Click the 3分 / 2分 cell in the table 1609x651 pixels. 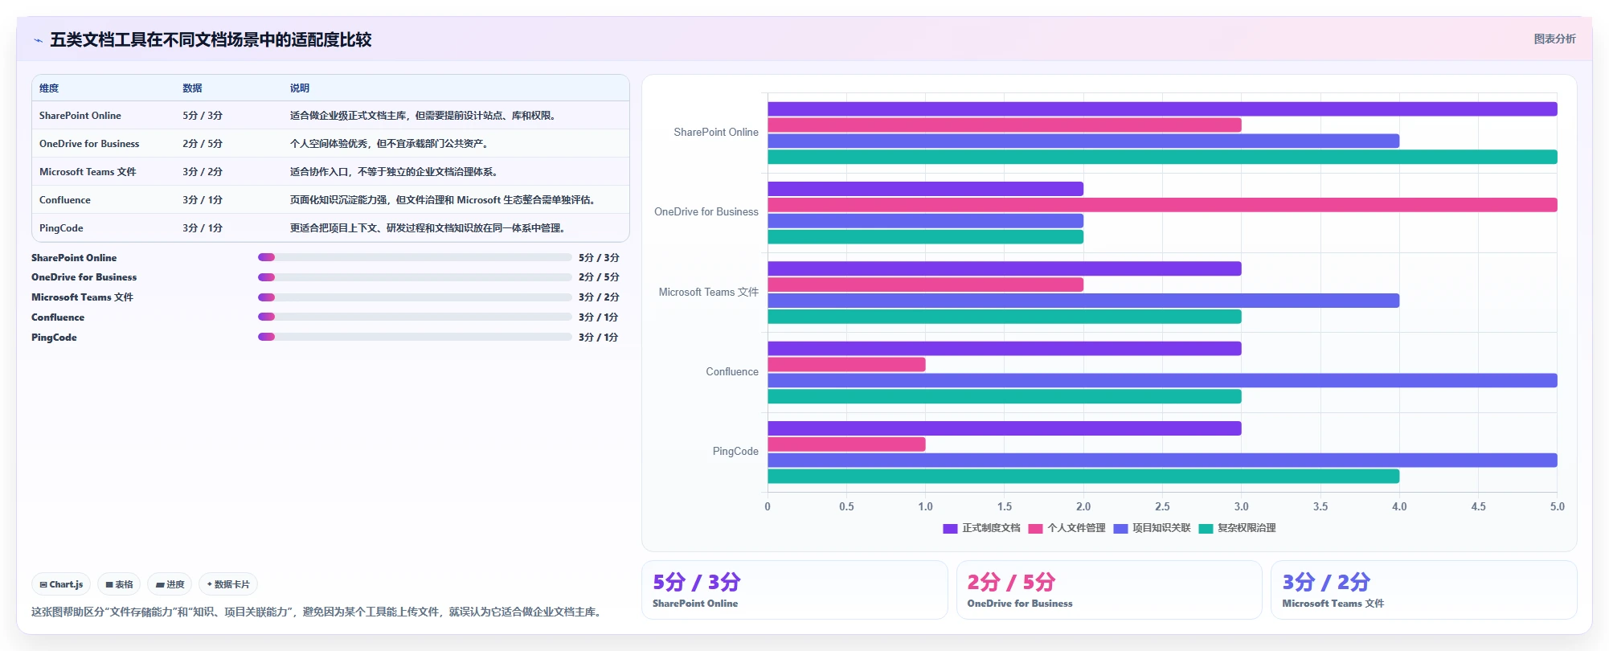click(x=203, y=172)
